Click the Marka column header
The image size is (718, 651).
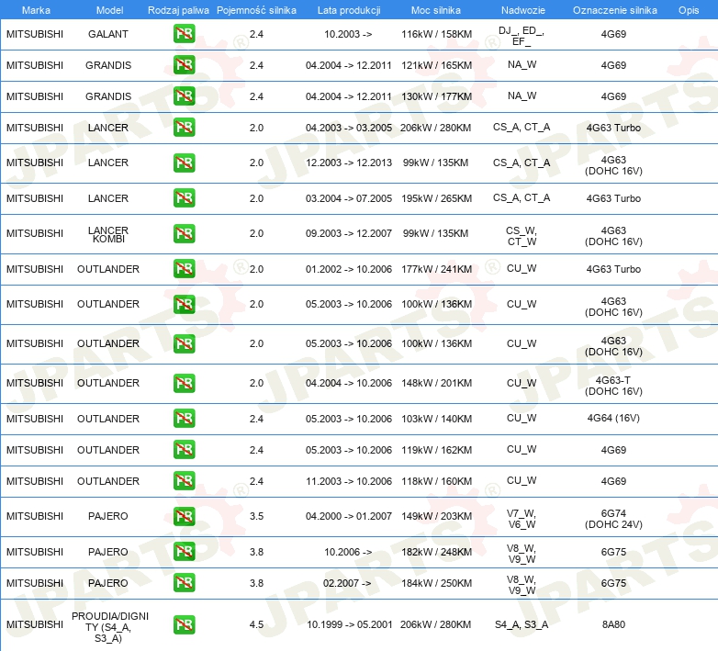(36, 10)
